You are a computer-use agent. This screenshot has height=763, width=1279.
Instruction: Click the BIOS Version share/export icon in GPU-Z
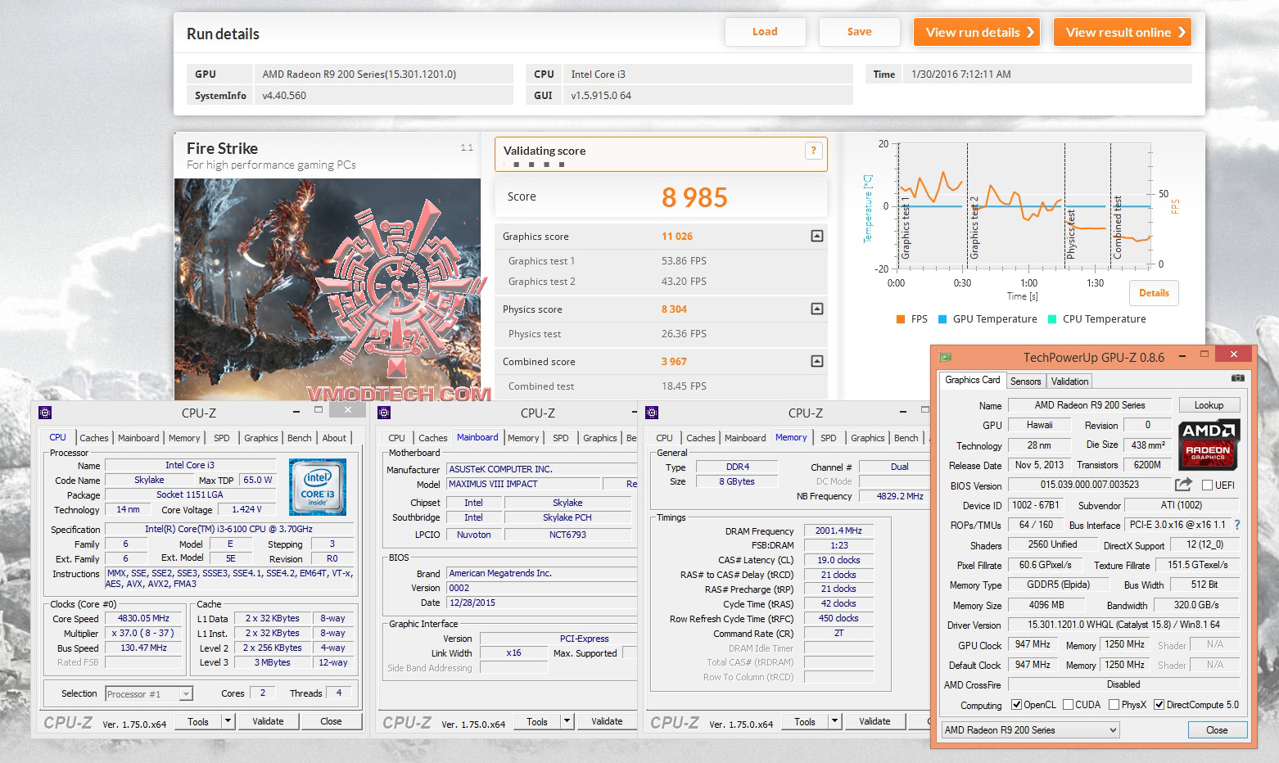coord(1182,485)
